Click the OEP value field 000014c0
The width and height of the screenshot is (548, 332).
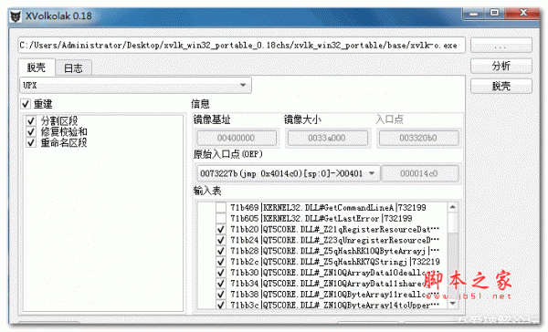coord(419,173)
